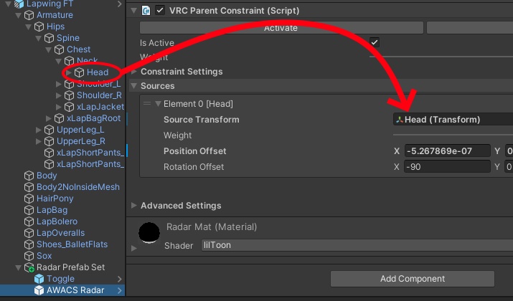The height and width of the screenshot is (301, 513).
Task: Click the VRC Parent Constraint script icon
Action: pos(146,11)
